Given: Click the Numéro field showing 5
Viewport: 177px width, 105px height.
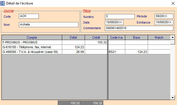Looking at the screenshot, I should [120, 17].
